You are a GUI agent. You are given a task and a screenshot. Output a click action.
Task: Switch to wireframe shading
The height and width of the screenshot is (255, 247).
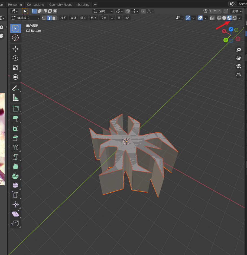(x=219, y=18)
